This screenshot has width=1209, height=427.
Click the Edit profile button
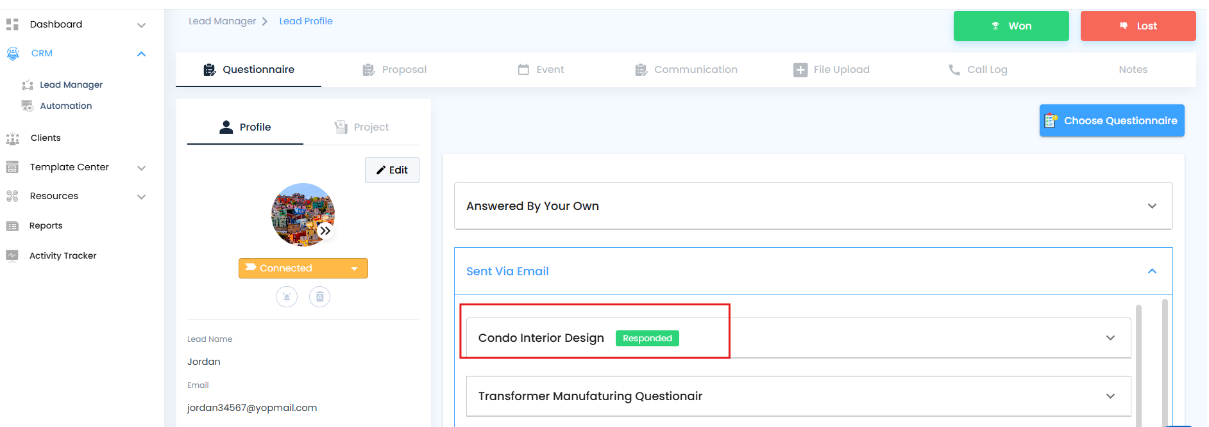tap(392, 170)
